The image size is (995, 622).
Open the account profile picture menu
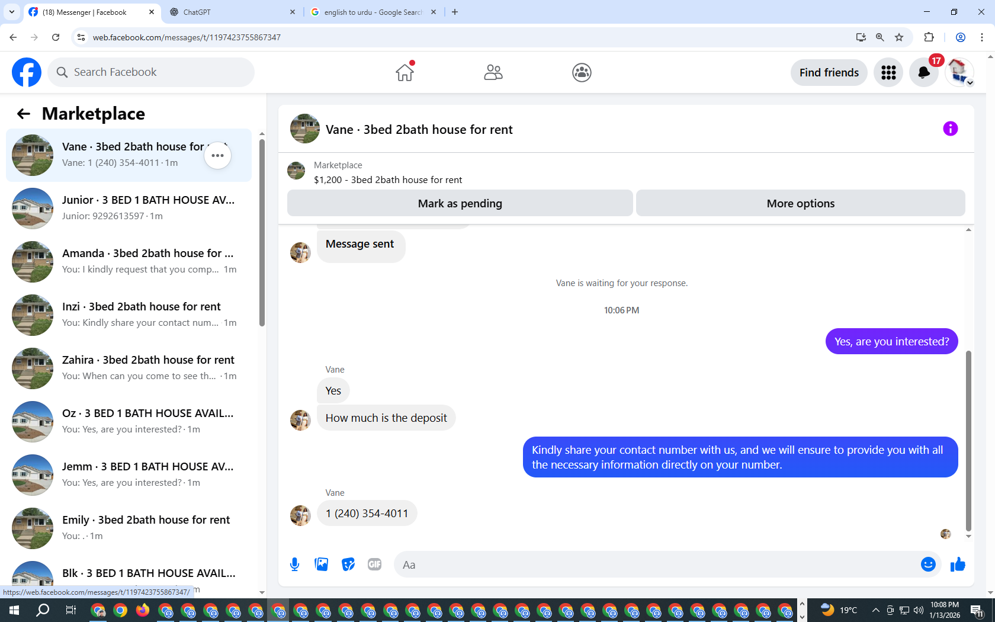point(959,72)
